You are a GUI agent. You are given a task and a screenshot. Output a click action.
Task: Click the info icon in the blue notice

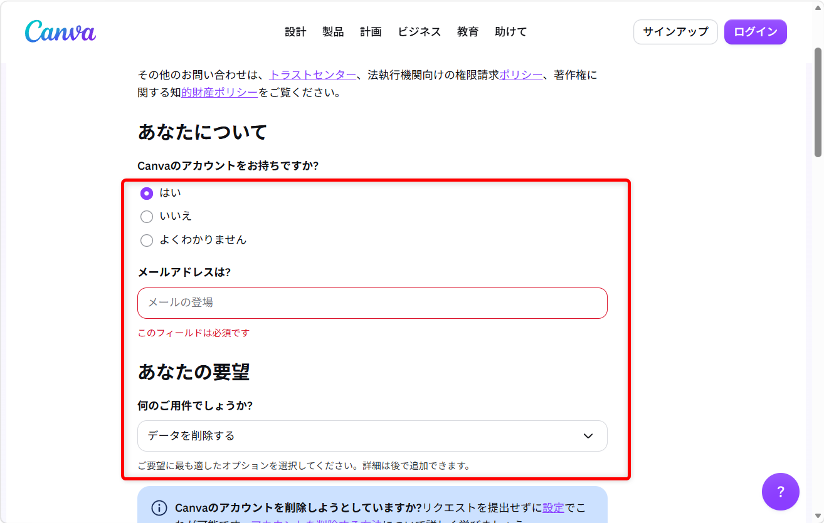tap(159, 508)
